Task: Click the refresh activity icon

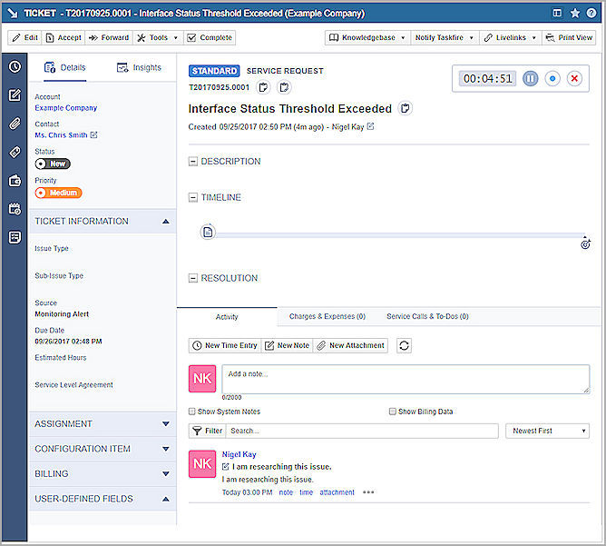Action: click(x=404, y=345)
